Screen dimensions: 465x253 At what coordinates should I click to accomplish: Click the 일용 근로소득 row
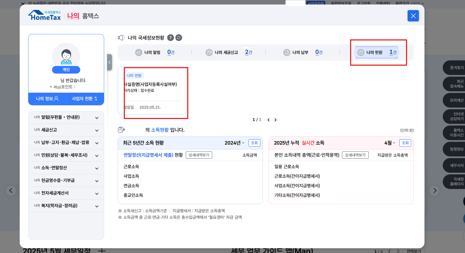287,167
